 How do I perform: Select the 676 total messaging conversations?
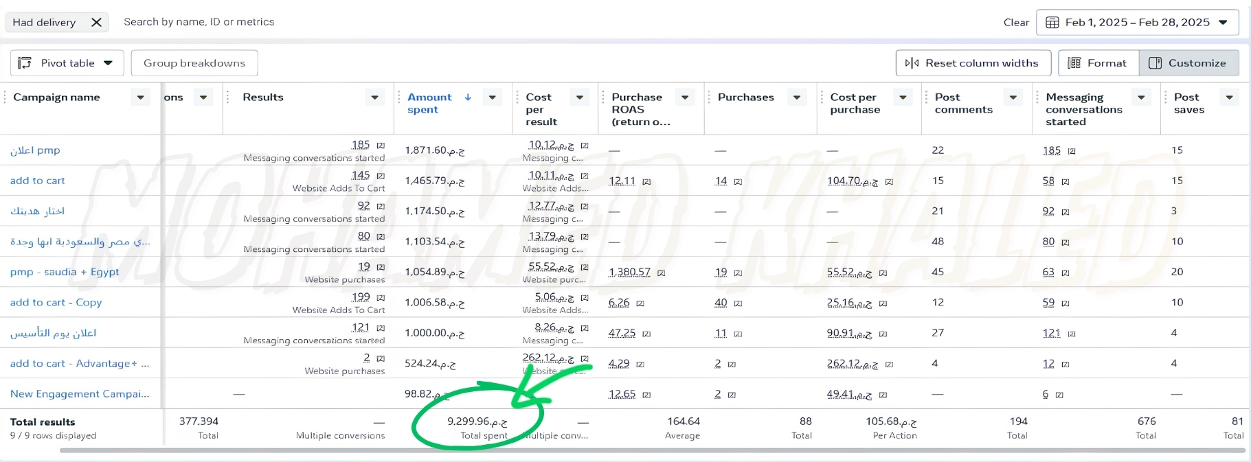coord(1147,421)
